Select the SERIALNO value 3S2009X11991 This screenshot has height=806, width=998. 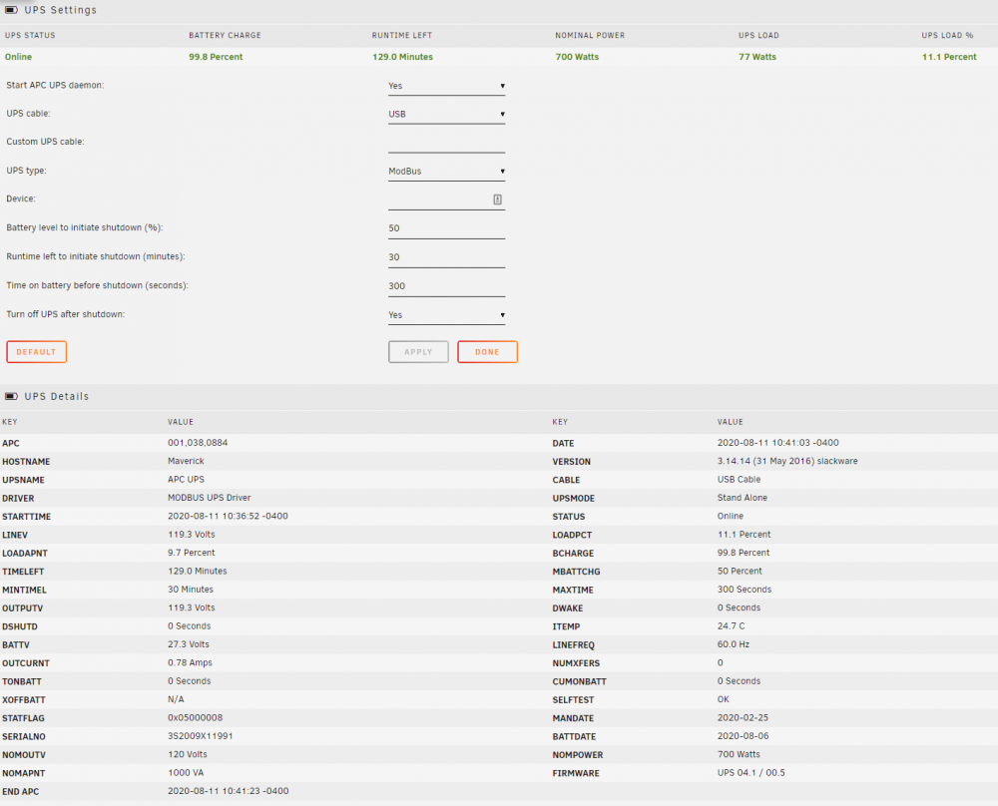pos(201,736)
